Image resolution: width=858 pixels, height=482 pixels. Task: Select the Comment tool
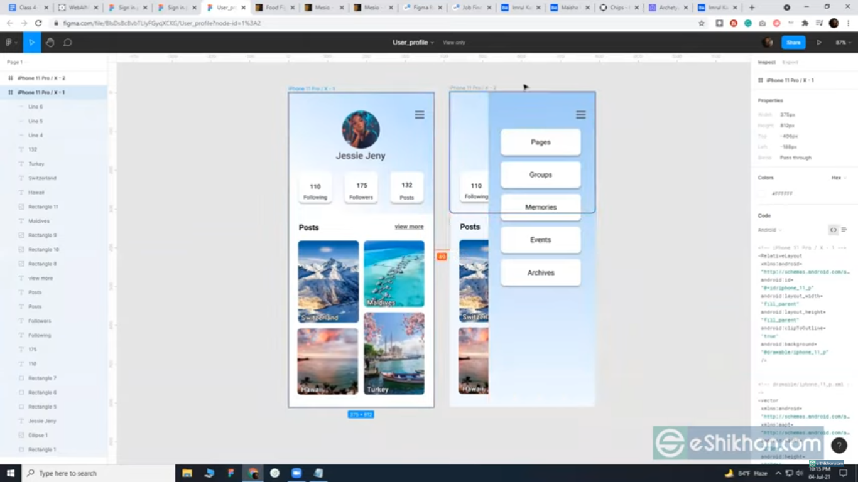point(67,43)
